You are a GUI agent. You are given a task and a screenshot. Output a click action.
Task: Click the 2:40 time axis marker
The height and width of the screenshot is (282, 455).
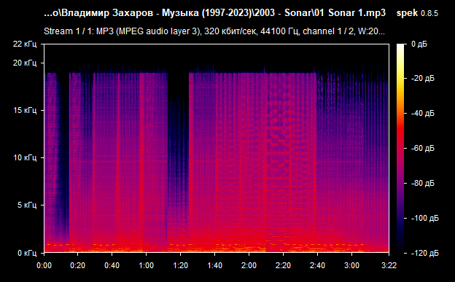317,265
